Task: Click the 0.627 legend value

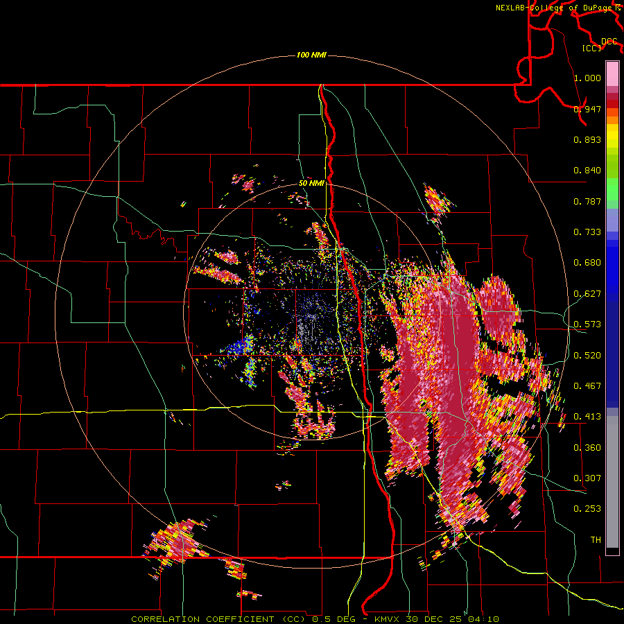Action: click(587, 294)
